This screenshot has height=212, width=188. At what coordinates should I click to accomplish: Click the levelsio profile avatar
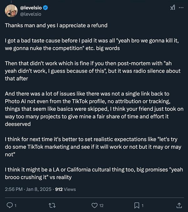(x=11, y=11)
